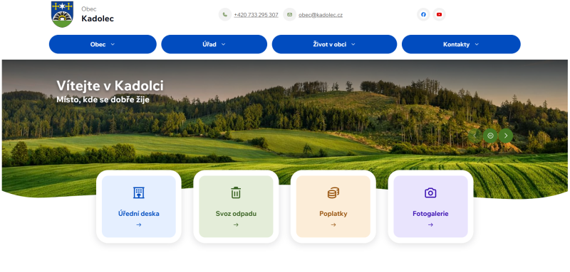Expand the Život v obci menu
This screenshot has height=272, width=570.
pyautogui.click(x=334, y=44)
